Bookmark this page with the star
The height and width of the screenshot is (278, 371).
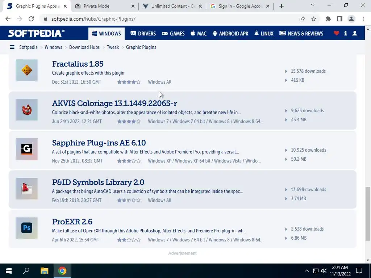click(314, 19)
